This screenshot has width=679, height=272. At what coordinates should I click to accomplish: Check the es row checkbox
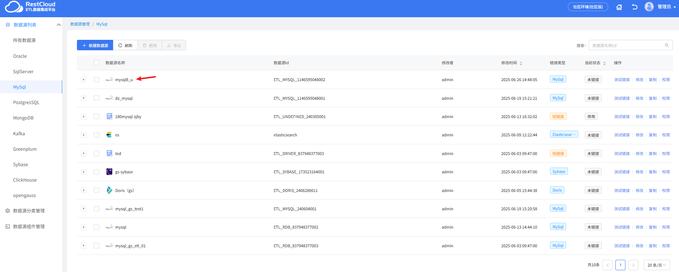96,135
